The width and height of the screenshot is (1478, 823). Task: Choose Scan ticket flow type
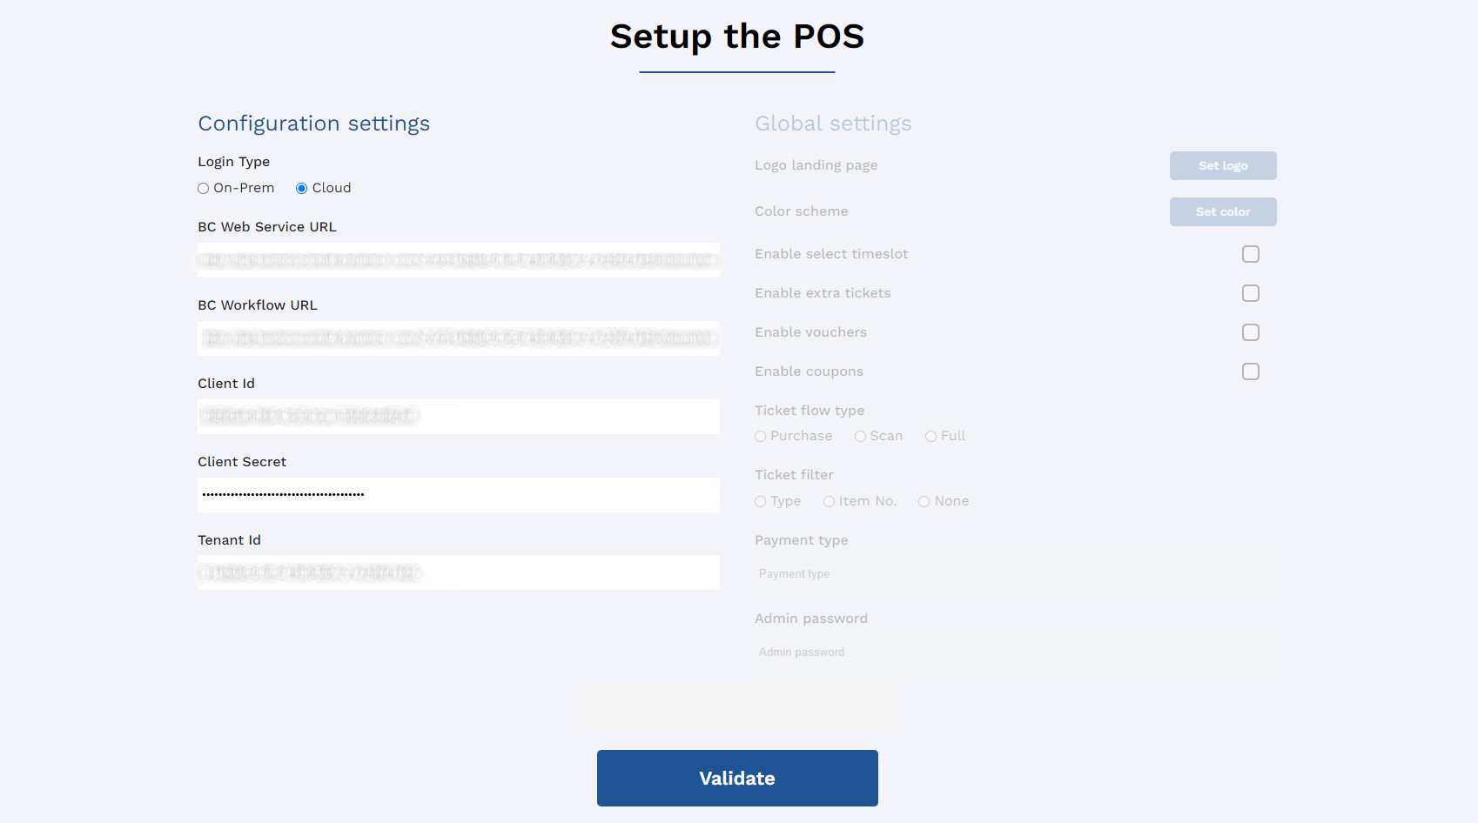(860, 437)
